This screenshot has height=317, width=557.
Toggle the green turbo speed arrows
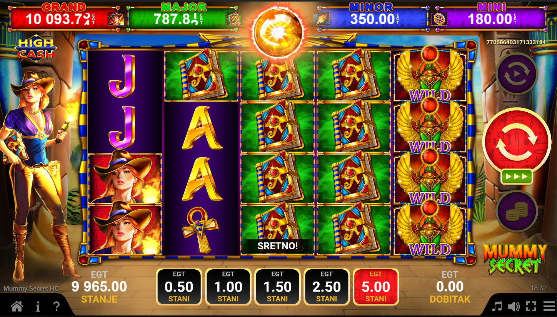[x=517, y=177]
